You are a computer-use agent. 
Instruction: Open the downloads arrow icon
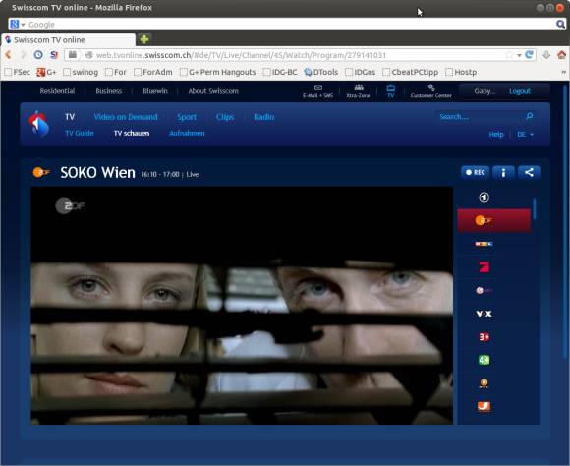click(546, 55)
